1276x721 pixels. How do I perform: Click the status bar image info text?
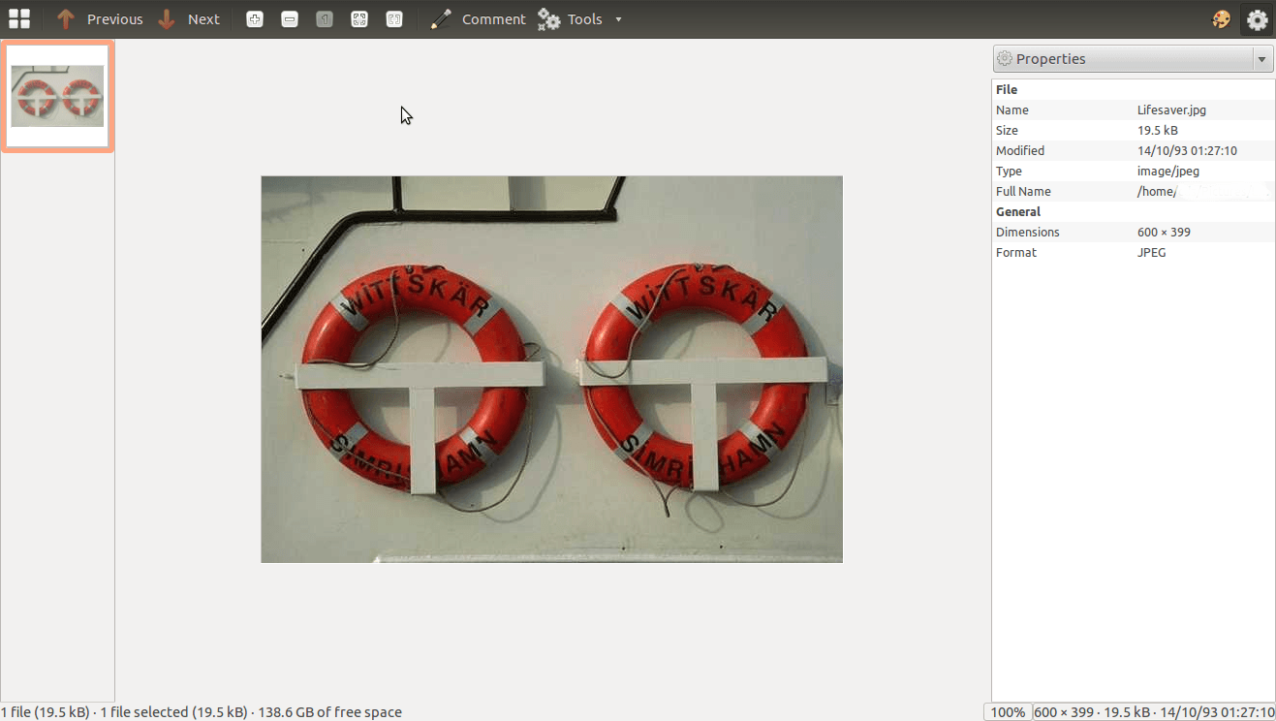click(x=1154, y=712)
